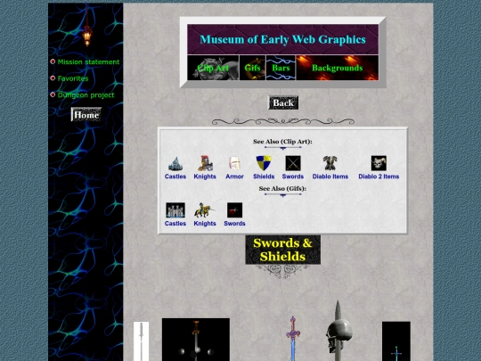The image size is (481, 361).
Task: Click the Back button
Action: (283, 103)
